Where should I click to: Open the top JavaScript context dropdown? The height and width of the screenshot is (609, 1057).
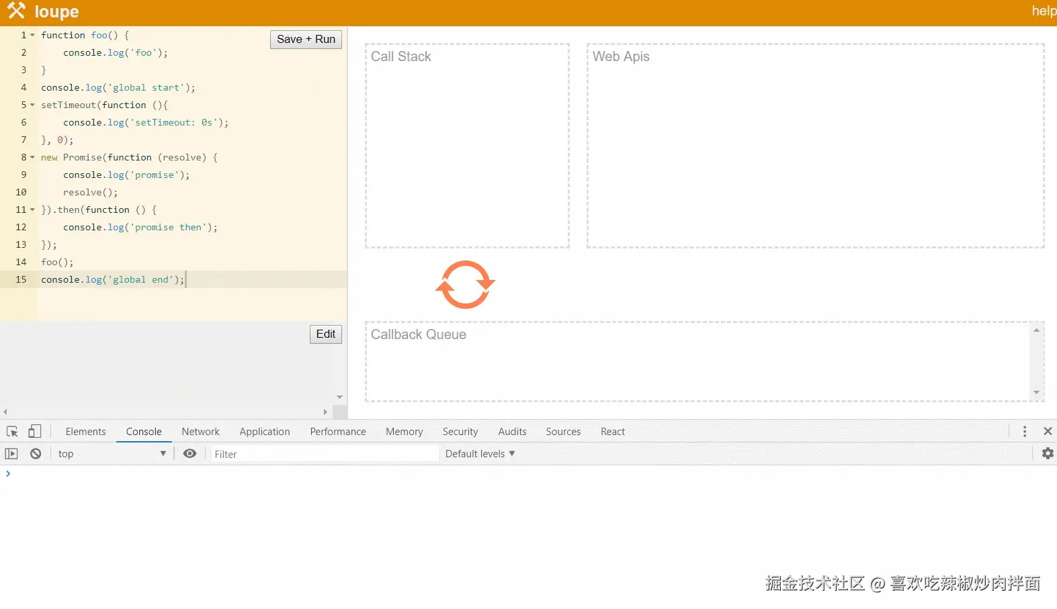tap(112, 454)
